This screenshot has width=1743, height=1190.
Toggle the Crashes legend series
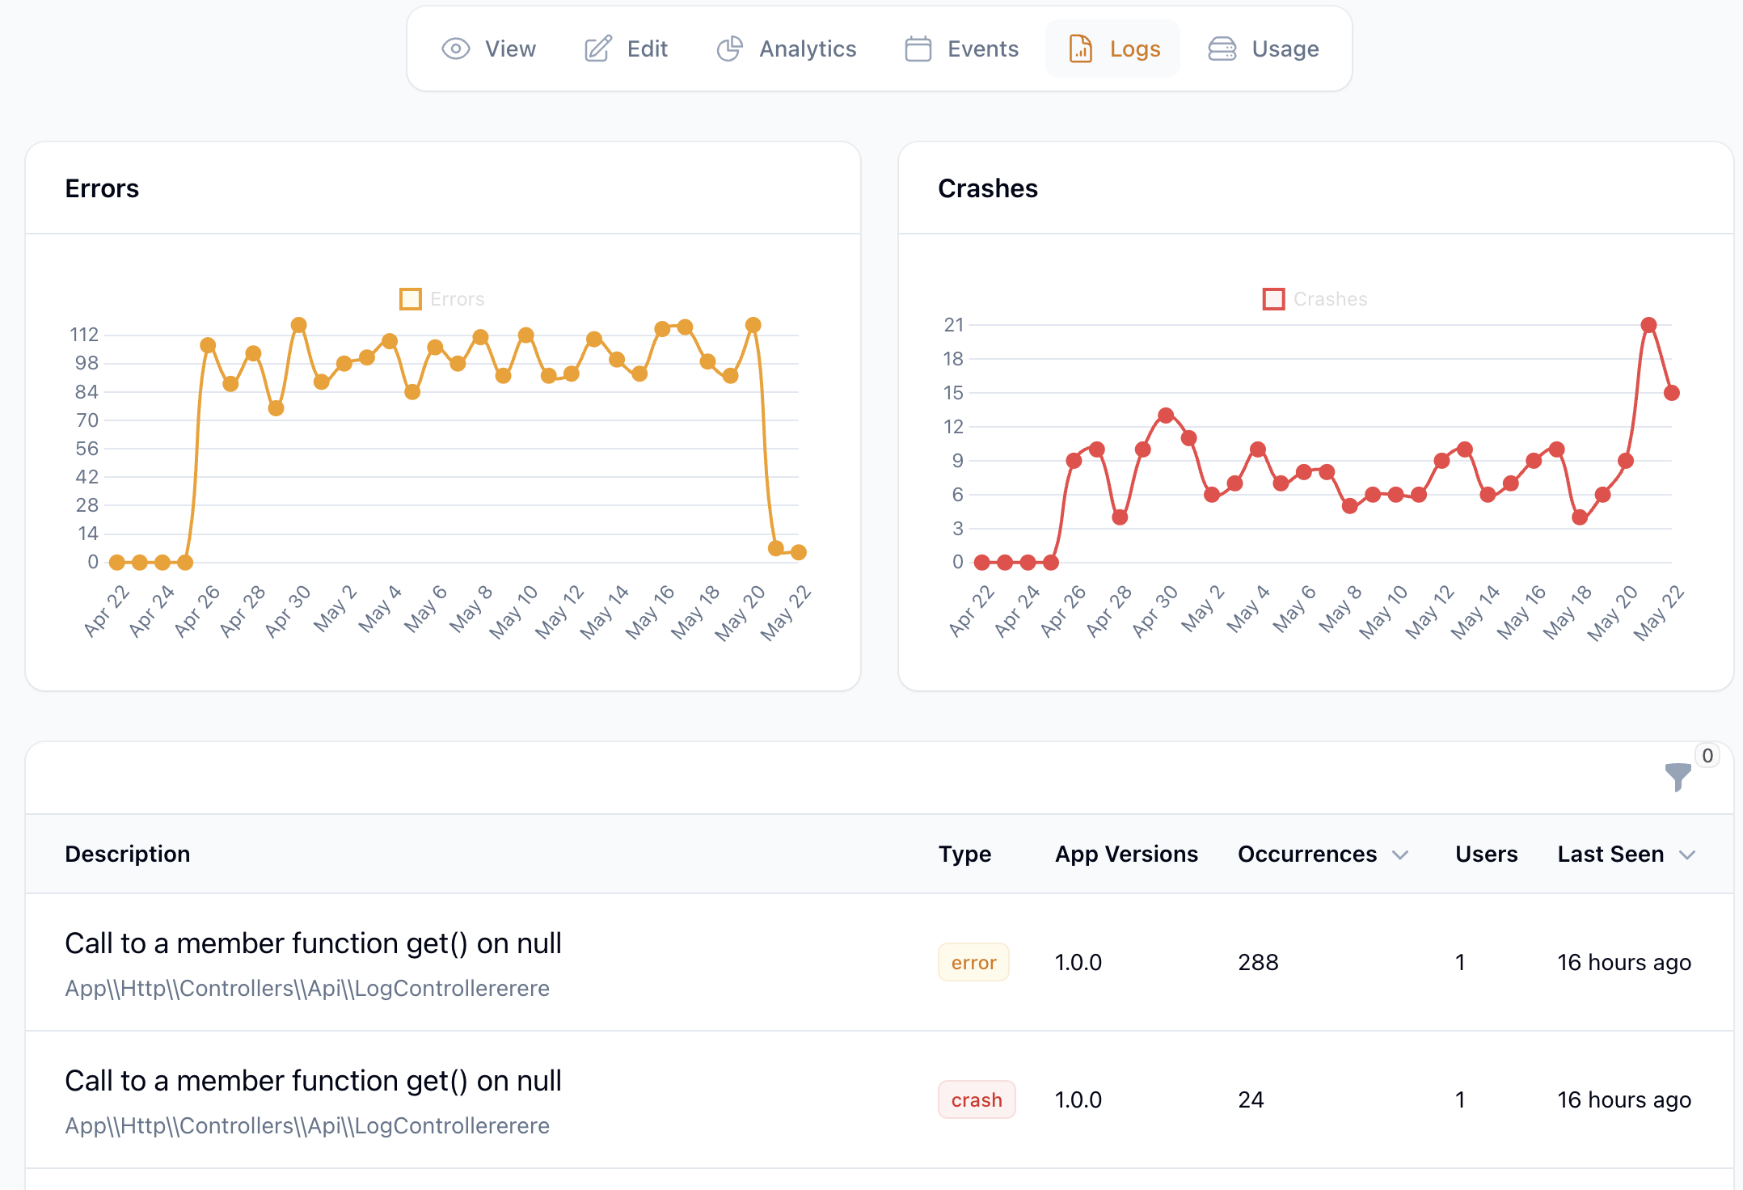[1315, 299]
